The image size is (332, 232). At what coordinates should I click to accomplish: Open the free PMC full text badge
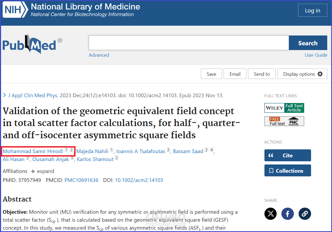point(284,121)
